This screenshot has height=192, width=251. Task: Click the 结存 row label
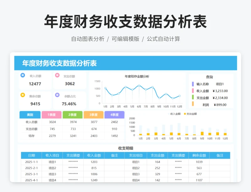tap(32, 136)
